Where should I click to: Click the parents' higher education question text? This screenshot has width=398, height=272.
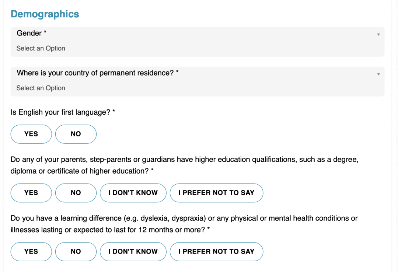coord(185,165)
